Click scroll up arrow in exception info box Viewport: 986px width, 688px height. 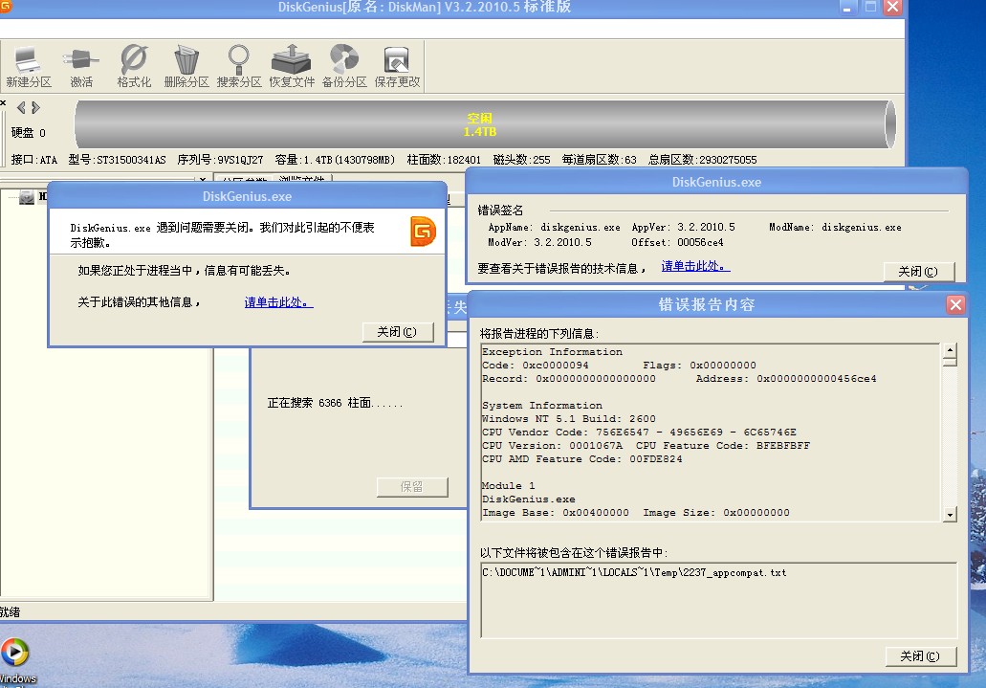click(x=950, y=350)
